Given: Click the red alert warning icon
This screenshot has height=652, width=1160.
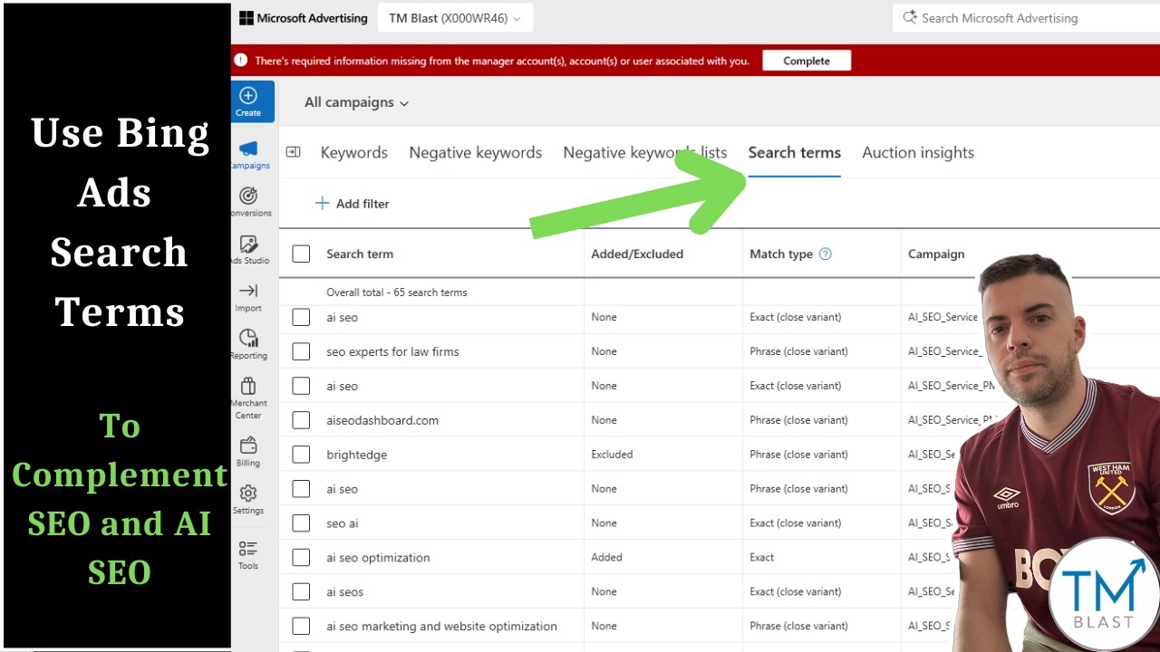Looking at the screenshot, I should coord(240,61).
